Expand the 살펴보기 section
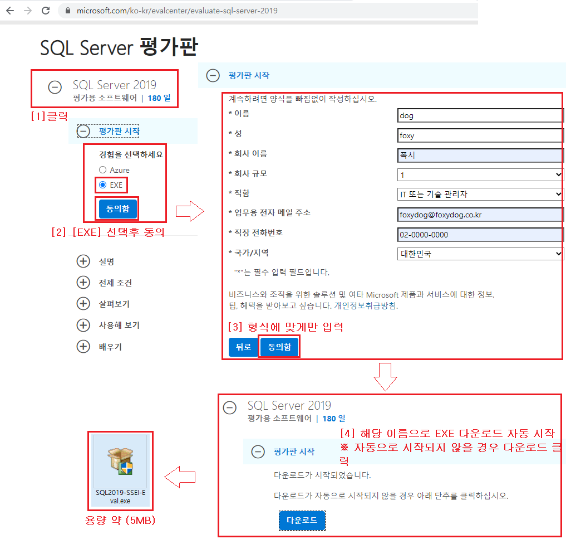566x539 pixels. click(x=83, y=304)
